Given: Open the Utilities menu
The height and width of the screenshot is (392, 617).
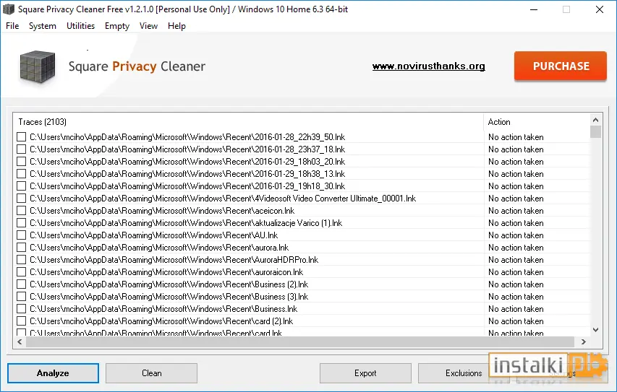Looking at the screenshot, I should pos(81,26).
